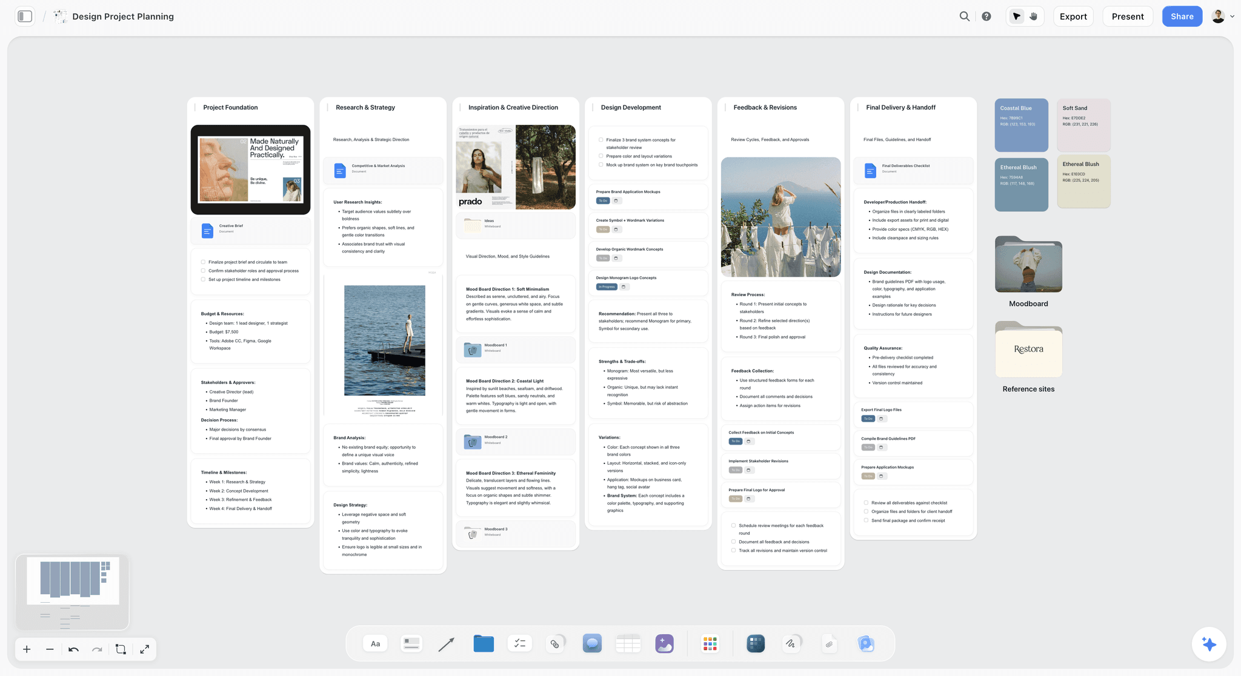Check 'Finalize project brief and circulate to team'
The image size is (1241, 676).
click(x=203, y=262)
